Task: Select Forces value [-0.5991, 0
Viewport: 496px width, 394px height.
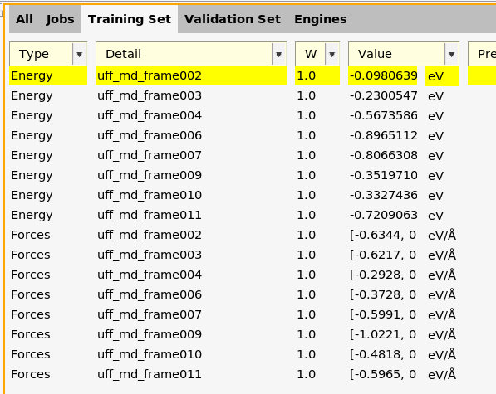Action: tap(383, 314)
